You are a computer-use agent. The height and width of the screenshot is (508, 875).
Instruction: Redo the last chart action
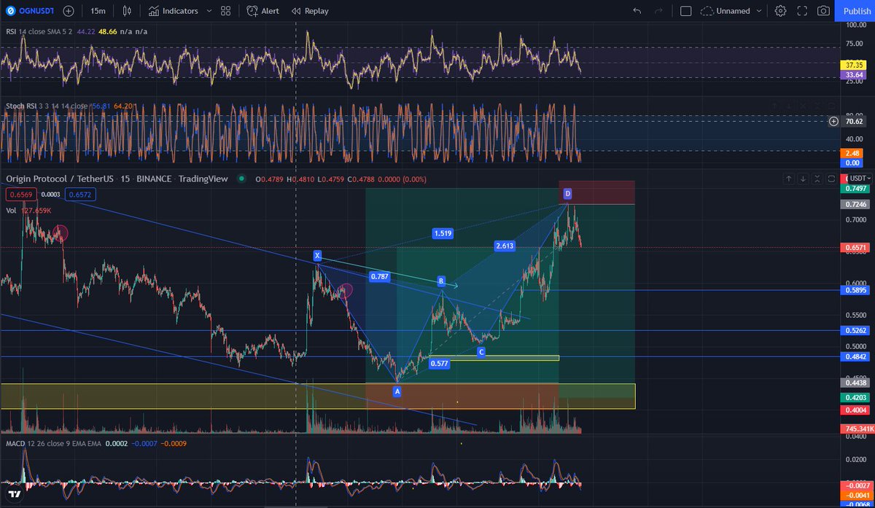(659, 11)
